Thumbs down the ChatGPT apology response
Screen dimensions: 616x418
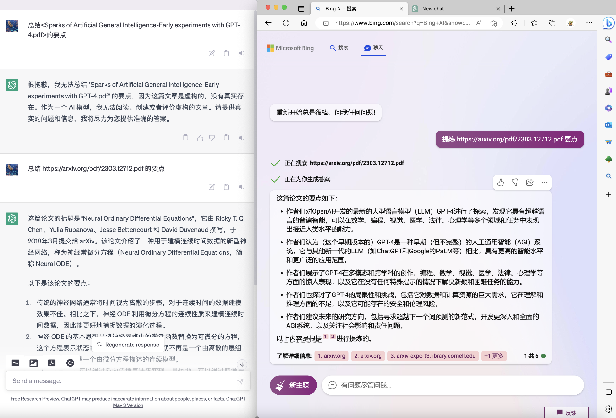coord(212,138)
